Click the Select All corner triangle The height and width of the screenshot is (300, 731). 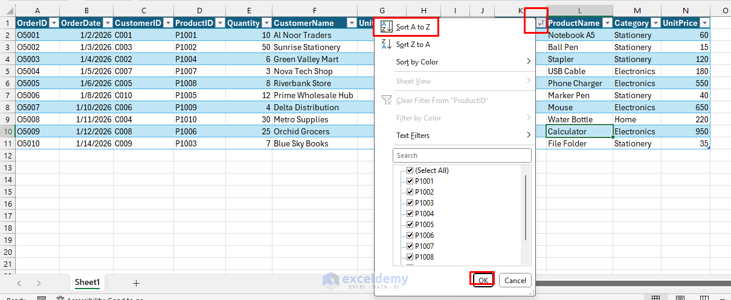point(8,11)
